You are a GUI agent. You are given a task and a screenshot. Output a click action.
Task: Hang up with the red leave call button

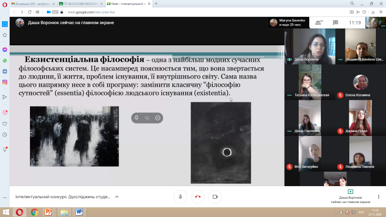tap(198, 197)
